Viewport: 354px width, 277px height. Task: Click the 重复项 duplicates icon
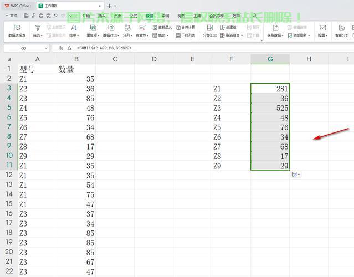[93, 28]
